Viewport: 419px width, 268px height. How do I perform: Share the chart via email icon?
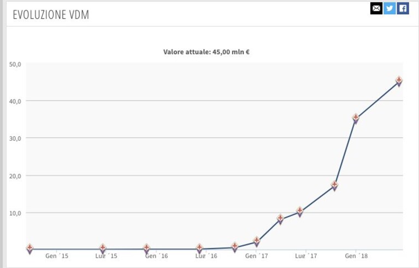(376, 8)
